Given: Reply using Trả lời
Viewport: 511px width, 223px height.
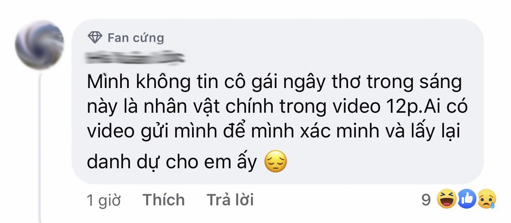Looking at the screenshot, I should tap(230, 200).
